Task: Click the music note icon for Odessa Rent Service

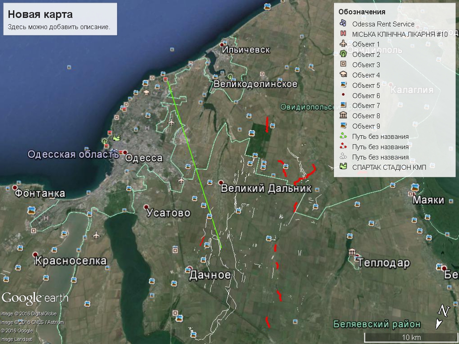Action: [343, 24]
